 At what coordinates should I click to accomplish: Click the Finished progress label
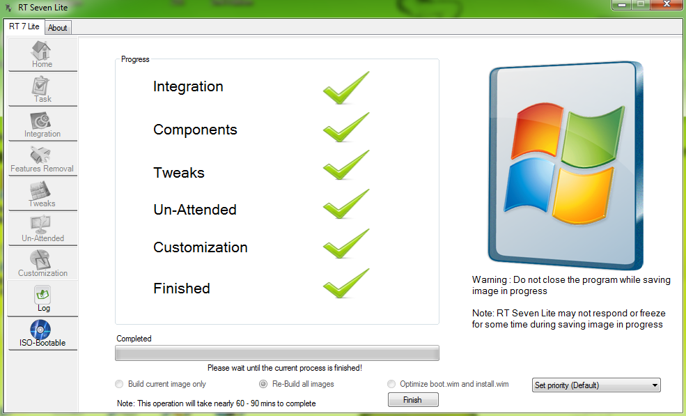182,288
